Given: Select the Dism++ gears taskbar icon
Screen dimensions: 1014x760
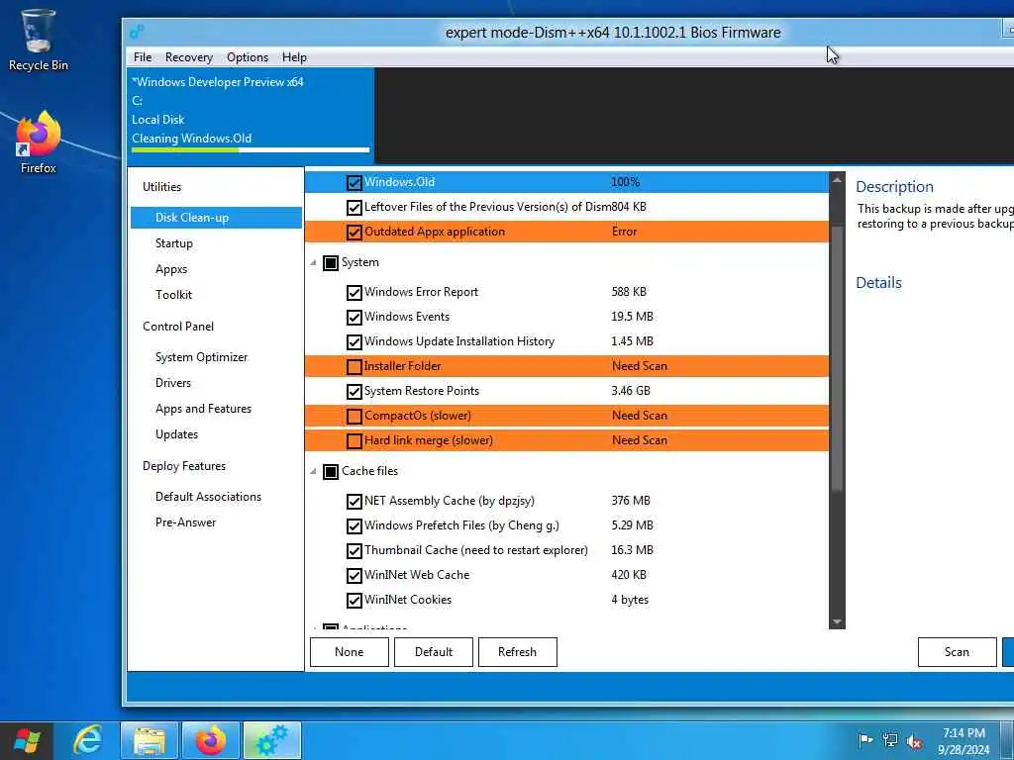Looking at the screenshot, I should tap(272, 740).
